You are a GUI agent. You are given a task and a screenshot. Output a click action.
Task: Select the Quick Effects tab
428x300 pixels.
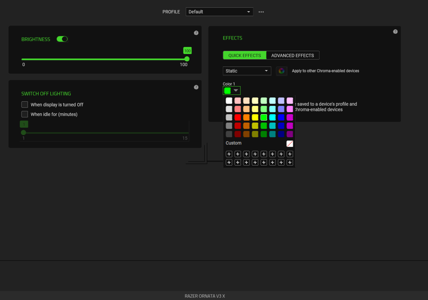(244, 55)
